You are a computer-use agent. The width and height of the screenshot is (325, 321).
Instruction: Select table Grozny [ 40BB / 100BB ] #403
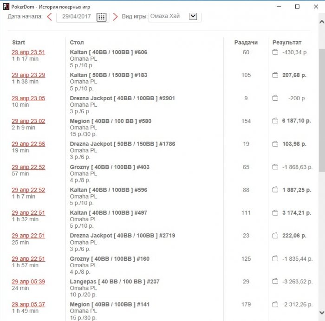pos(110,167)
